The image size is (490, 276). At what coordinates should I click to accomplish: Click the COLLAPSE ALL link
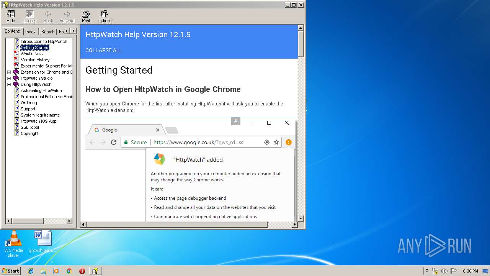[x=104, y=50]
